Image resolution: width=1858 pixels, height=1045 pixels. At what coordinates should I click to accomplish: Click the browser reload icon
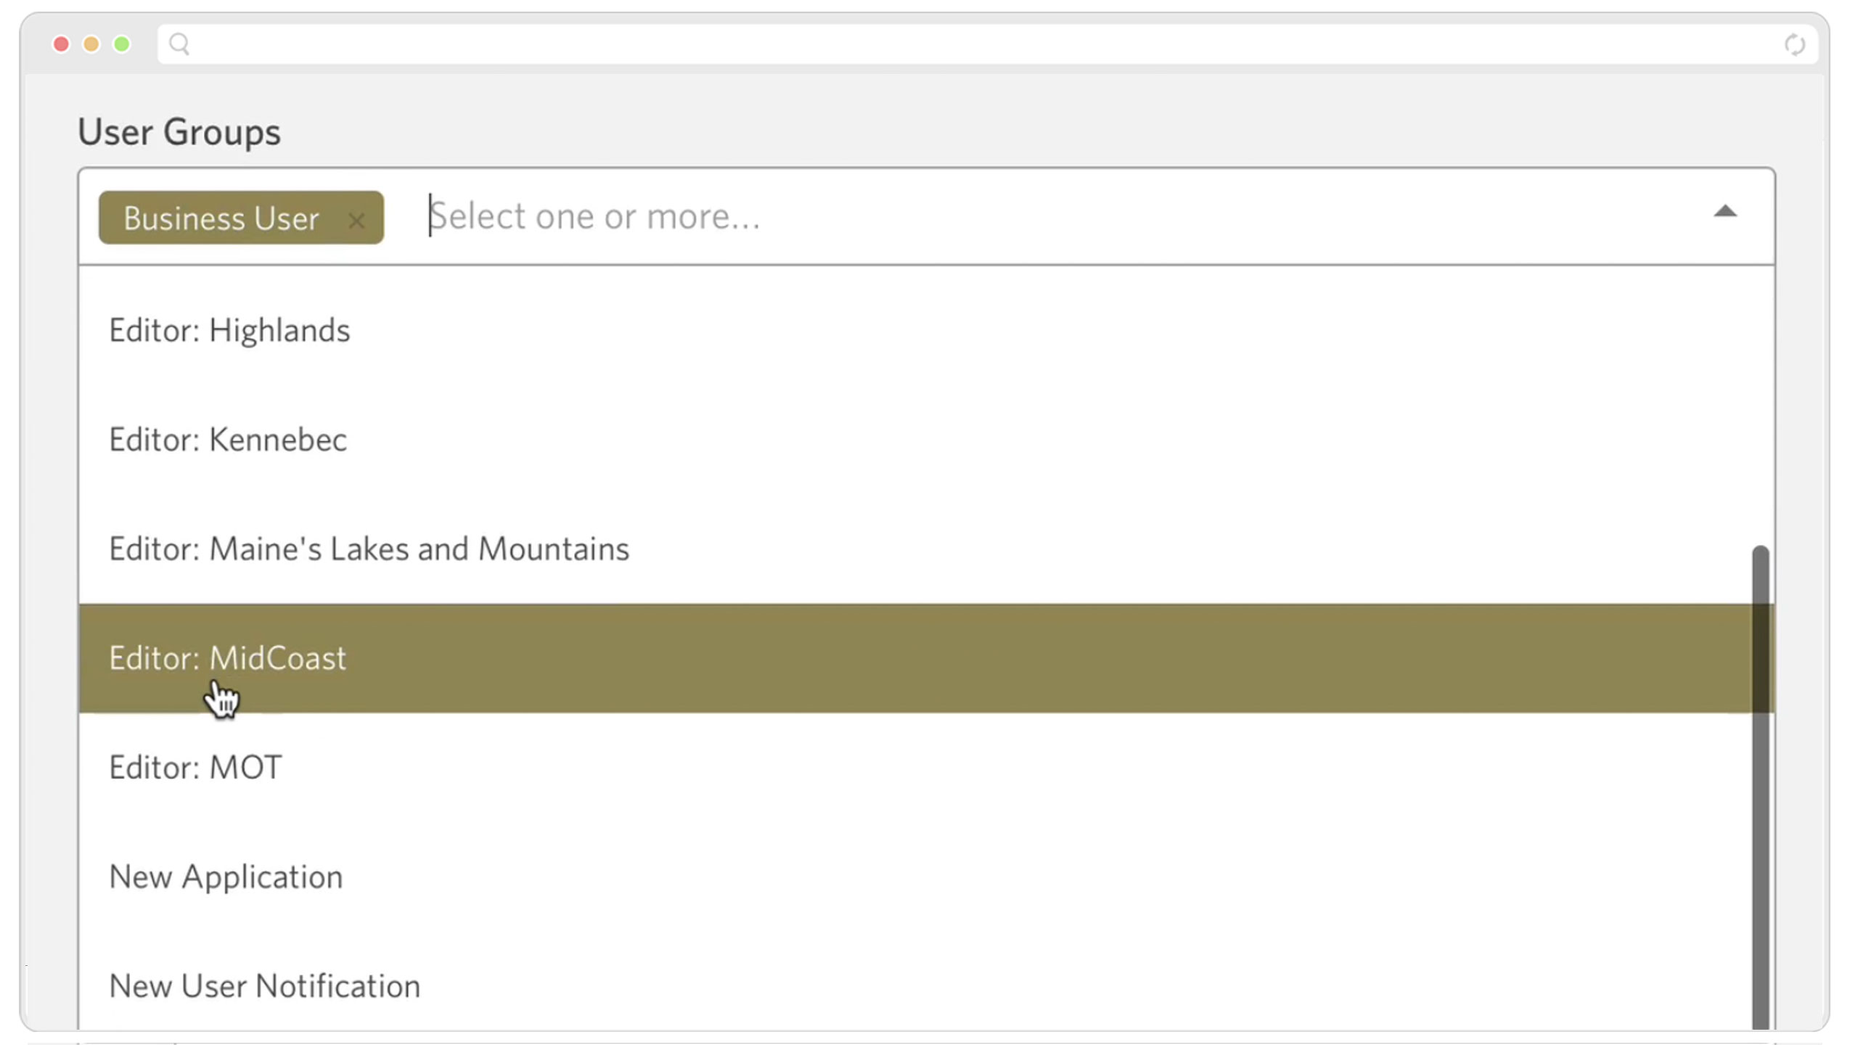click(x=1794, y=45)
